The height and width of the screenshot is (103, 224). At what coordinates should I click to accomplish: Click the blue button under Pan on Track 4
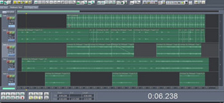coord(11,70)
